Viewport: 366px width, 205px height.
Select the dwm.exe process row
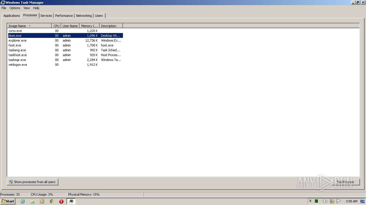[x=65, y=36]
